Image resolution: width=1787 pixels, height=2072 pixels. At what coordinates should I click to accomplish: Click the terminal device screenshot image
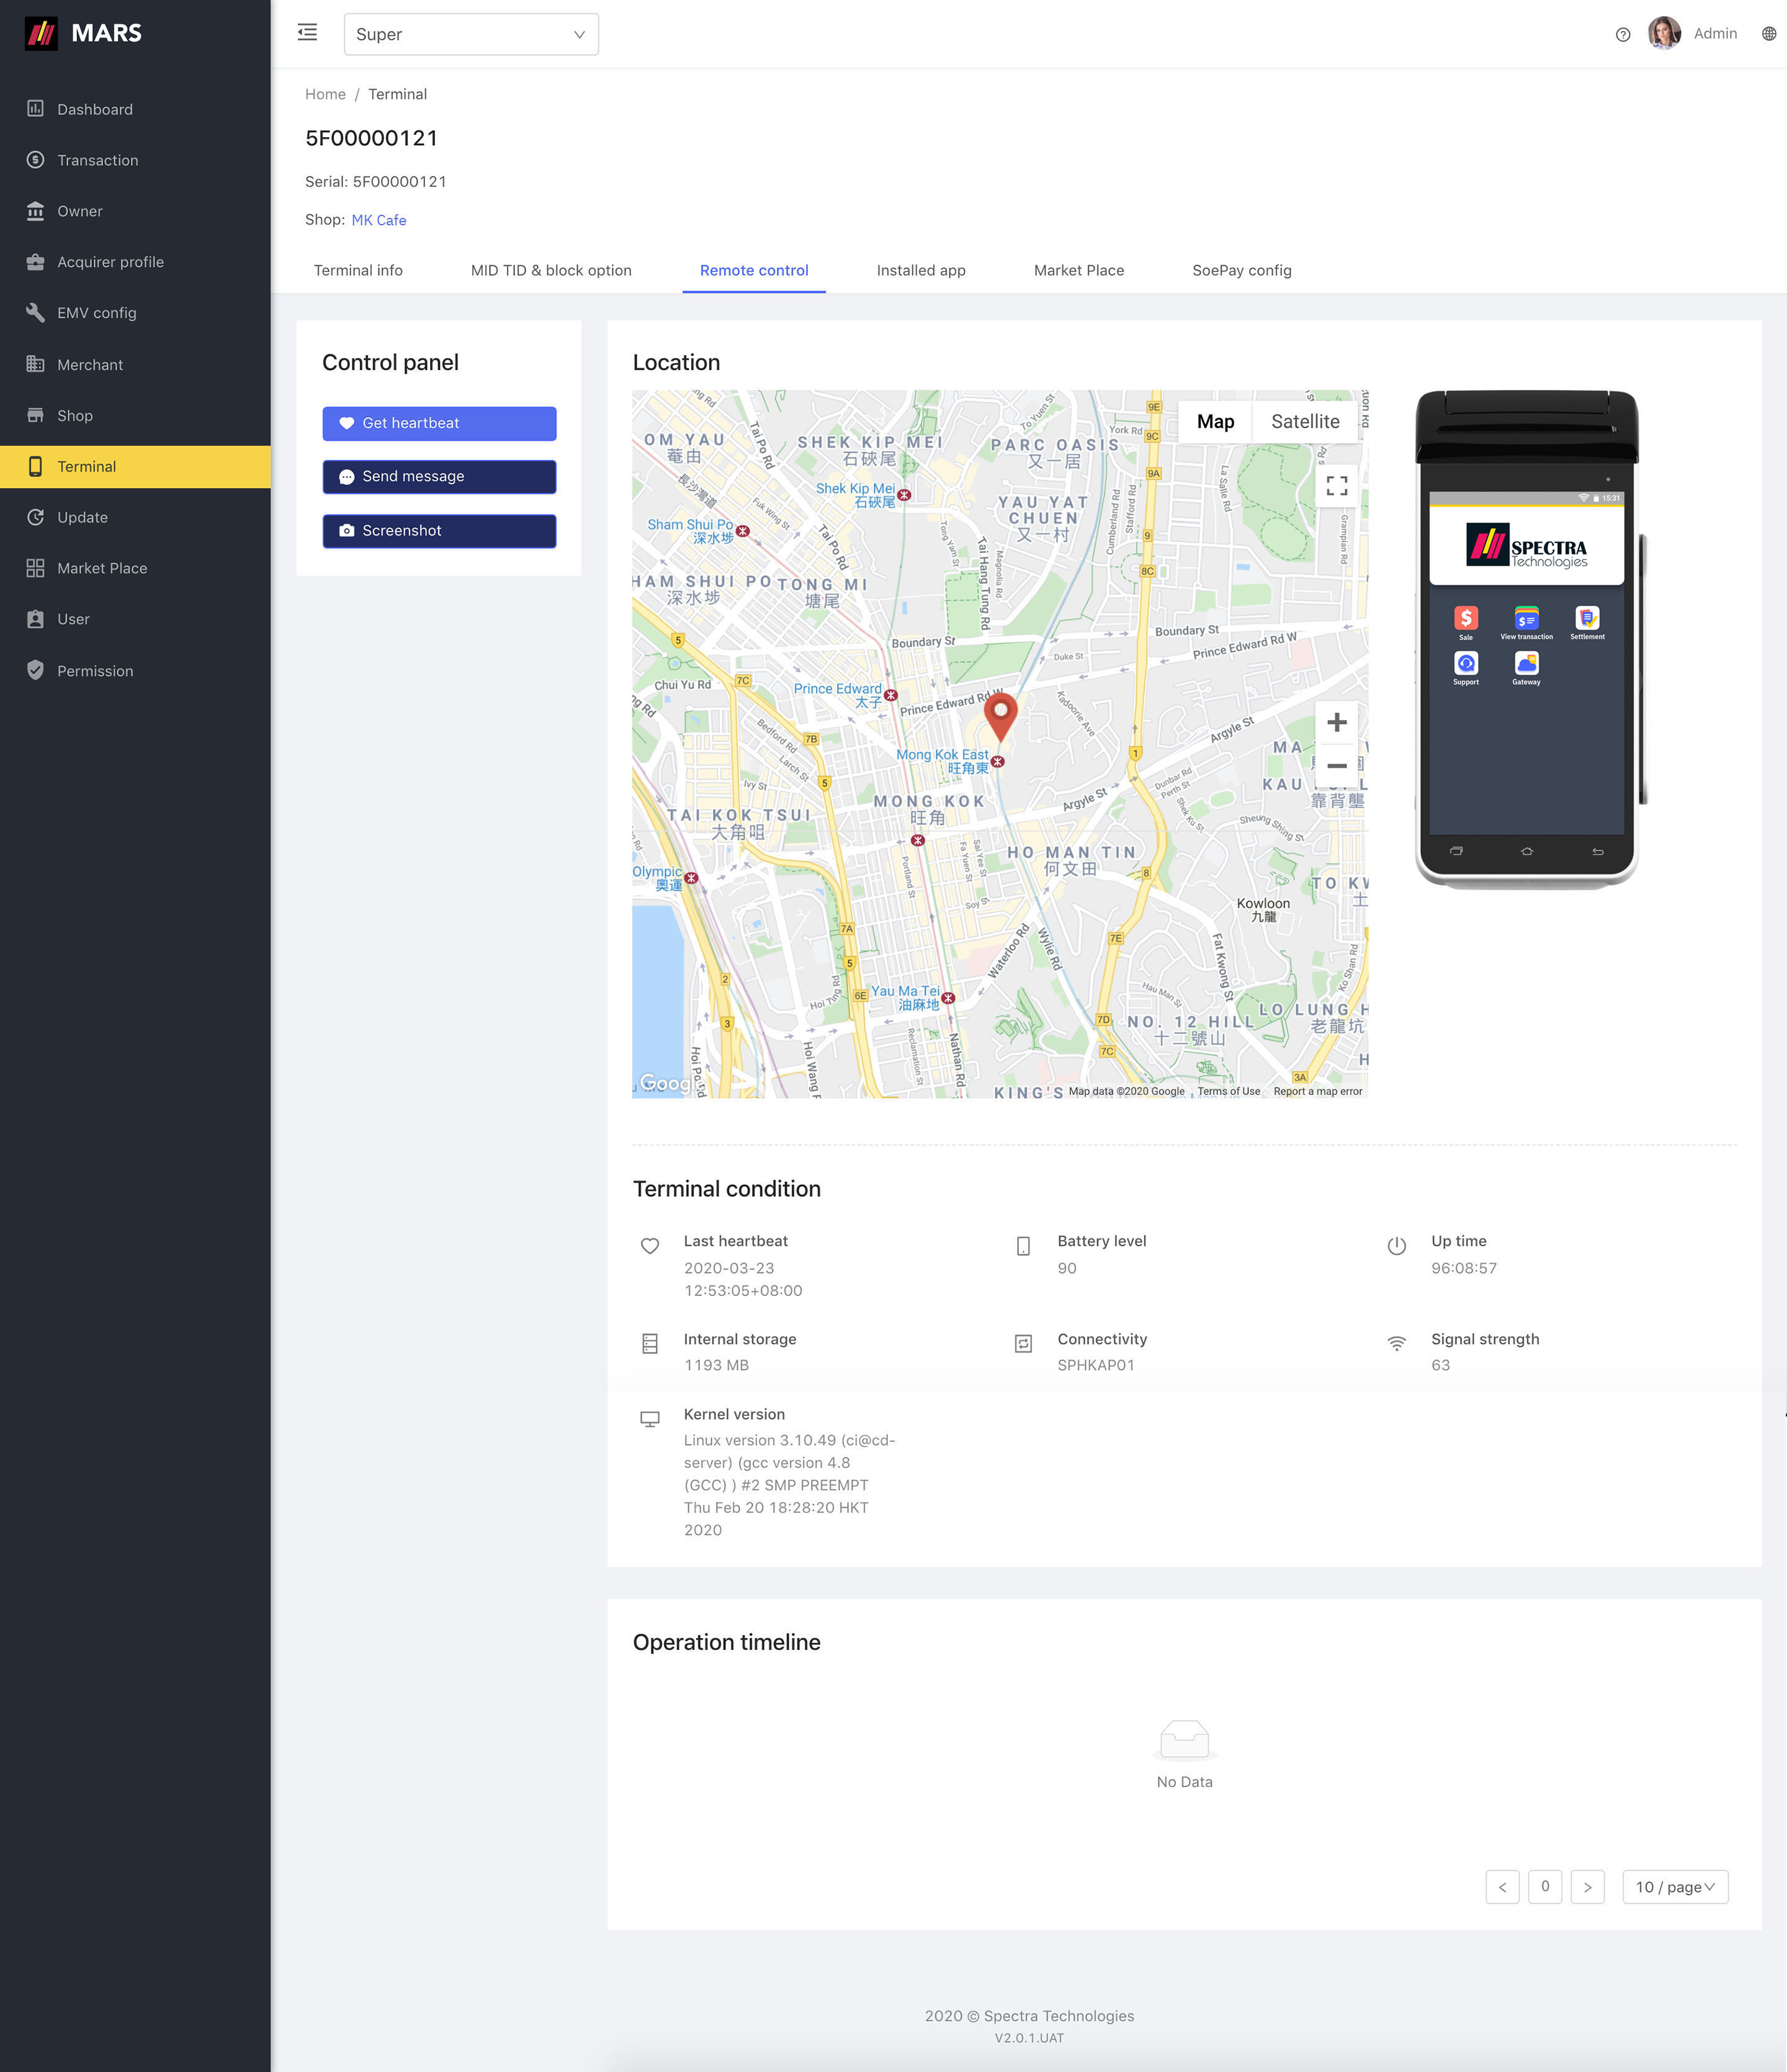coord(1526,640)
